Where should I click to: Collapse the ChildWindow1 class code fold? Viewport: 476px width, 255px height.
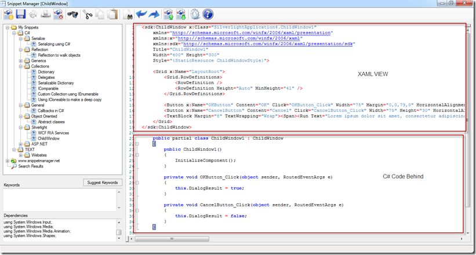pyautogui.click(x=137, y=144)
